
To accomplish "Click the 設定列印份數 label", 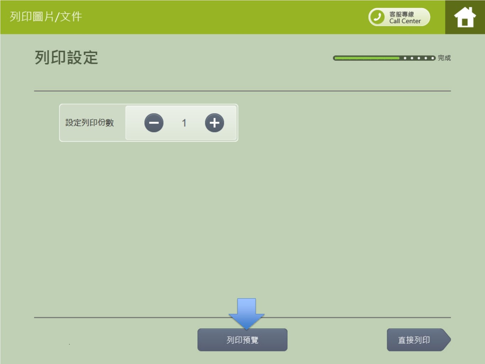I will pos(90,123).
